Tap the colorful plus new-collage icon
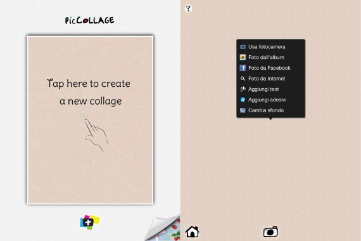This screenshot has height=241, width=361. click(x=90, y=222)
